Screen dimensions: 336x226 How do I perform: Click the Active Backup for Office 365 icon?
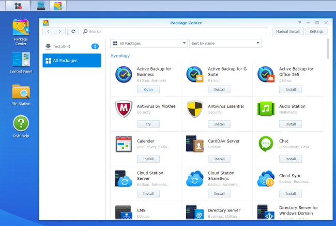266,74
